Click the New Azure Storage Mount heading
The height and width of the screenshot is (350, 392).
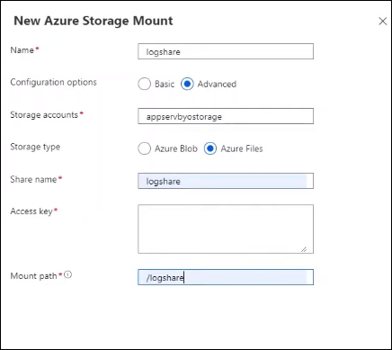pyautogui.click(x=94, y=21)
